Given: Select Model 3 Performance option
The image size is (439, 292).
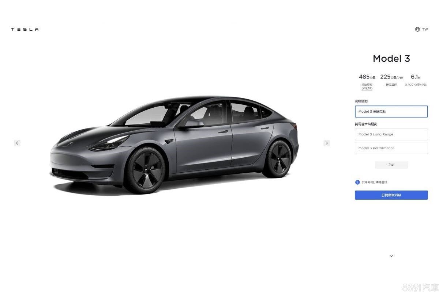Looking at the screenshot, I should point(391,148).
